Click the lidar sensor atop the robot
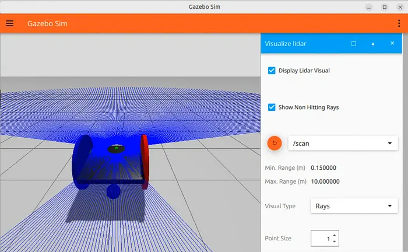Screen dimensions: 408x252 pos(117,149)
